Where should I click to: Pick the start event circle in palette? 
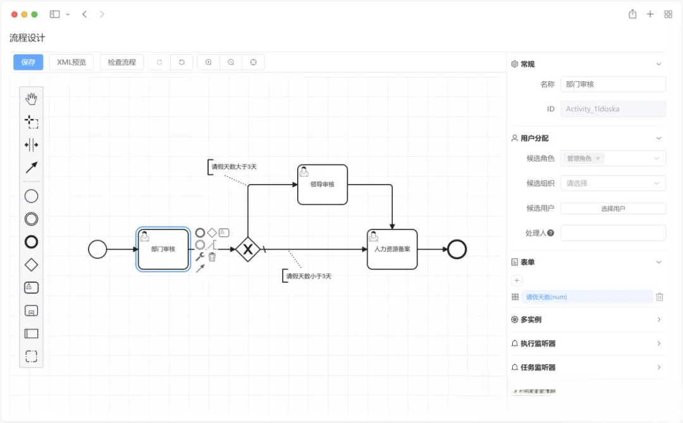click(31, 196)
